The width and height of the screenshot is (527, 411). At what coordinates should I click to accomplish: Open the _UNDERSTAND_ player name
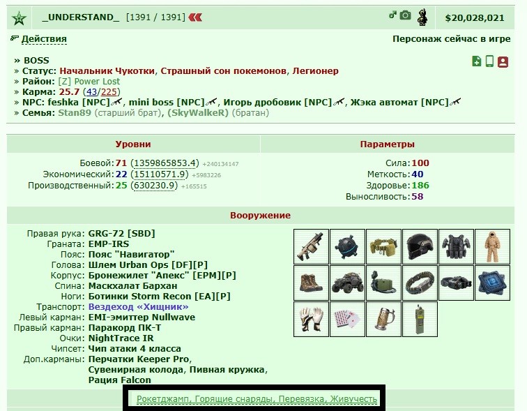(81, 17)
